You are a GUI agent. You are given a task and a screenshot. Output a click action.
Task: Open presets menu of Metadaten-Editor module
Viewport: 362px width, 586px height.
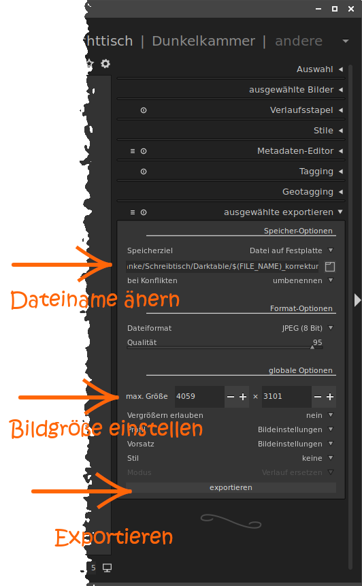(132, 151)
